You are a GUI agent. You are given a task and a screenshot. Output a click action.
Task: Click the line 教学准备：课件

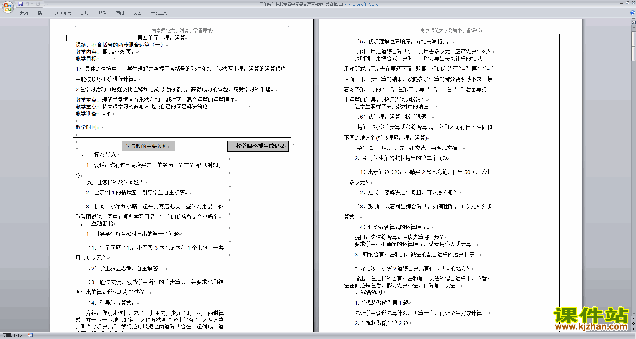point(94,113)
